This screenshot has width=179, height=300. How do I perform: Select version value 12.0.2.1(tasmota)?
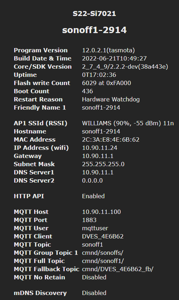click(x=108, y=50)
